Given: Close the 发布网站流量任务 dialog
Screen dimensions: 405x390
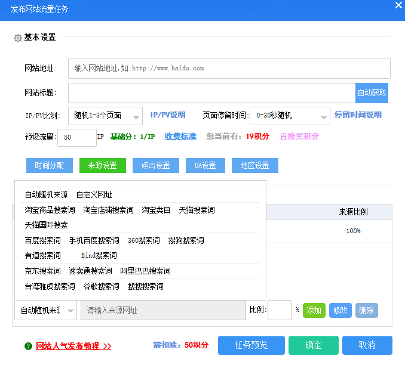Looking at the screenshot, I should 398,5.
